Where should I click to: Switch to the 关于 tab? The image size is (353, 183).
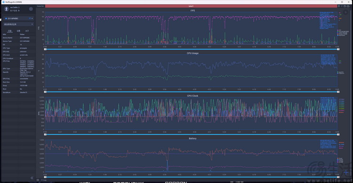click(27, 31)
